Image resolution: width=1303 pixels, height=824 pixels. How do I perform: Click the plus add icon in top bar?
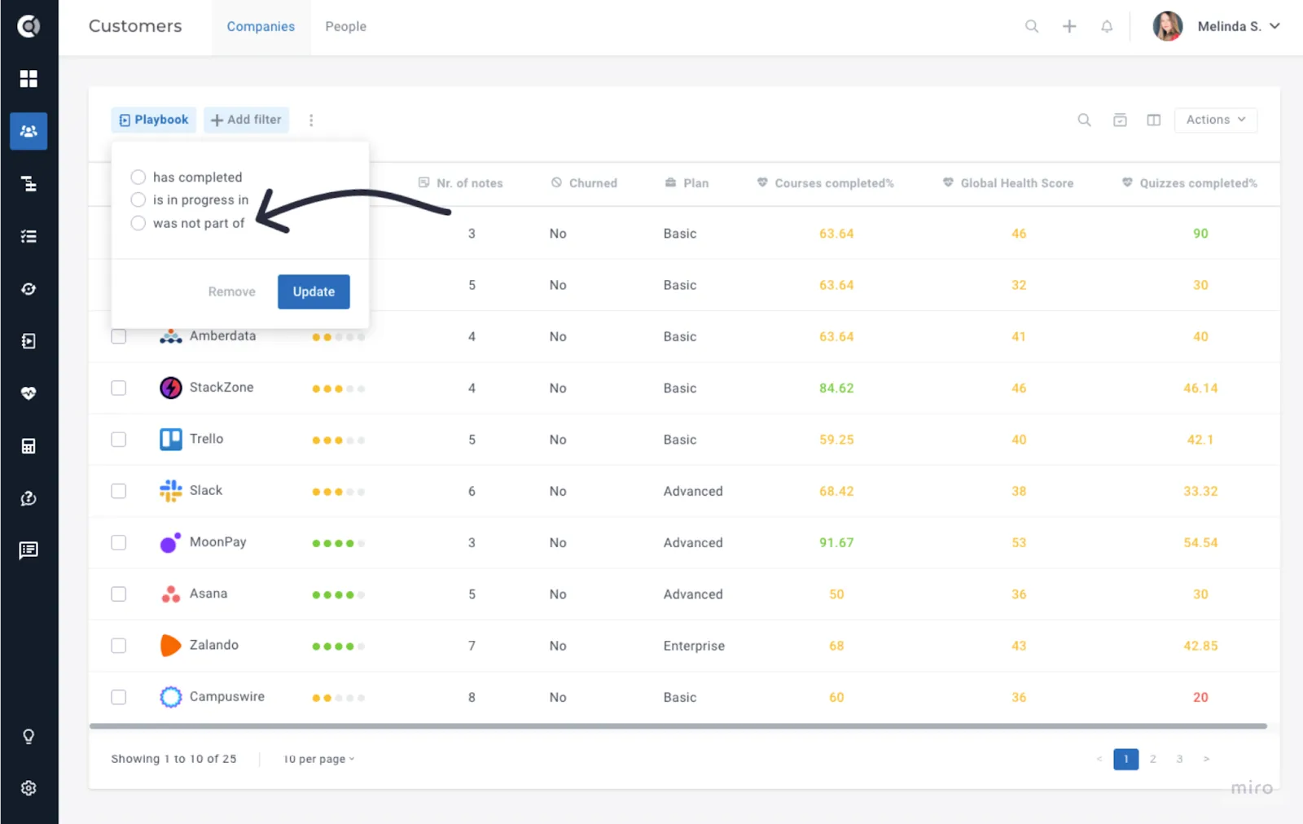coord(1069,26)
